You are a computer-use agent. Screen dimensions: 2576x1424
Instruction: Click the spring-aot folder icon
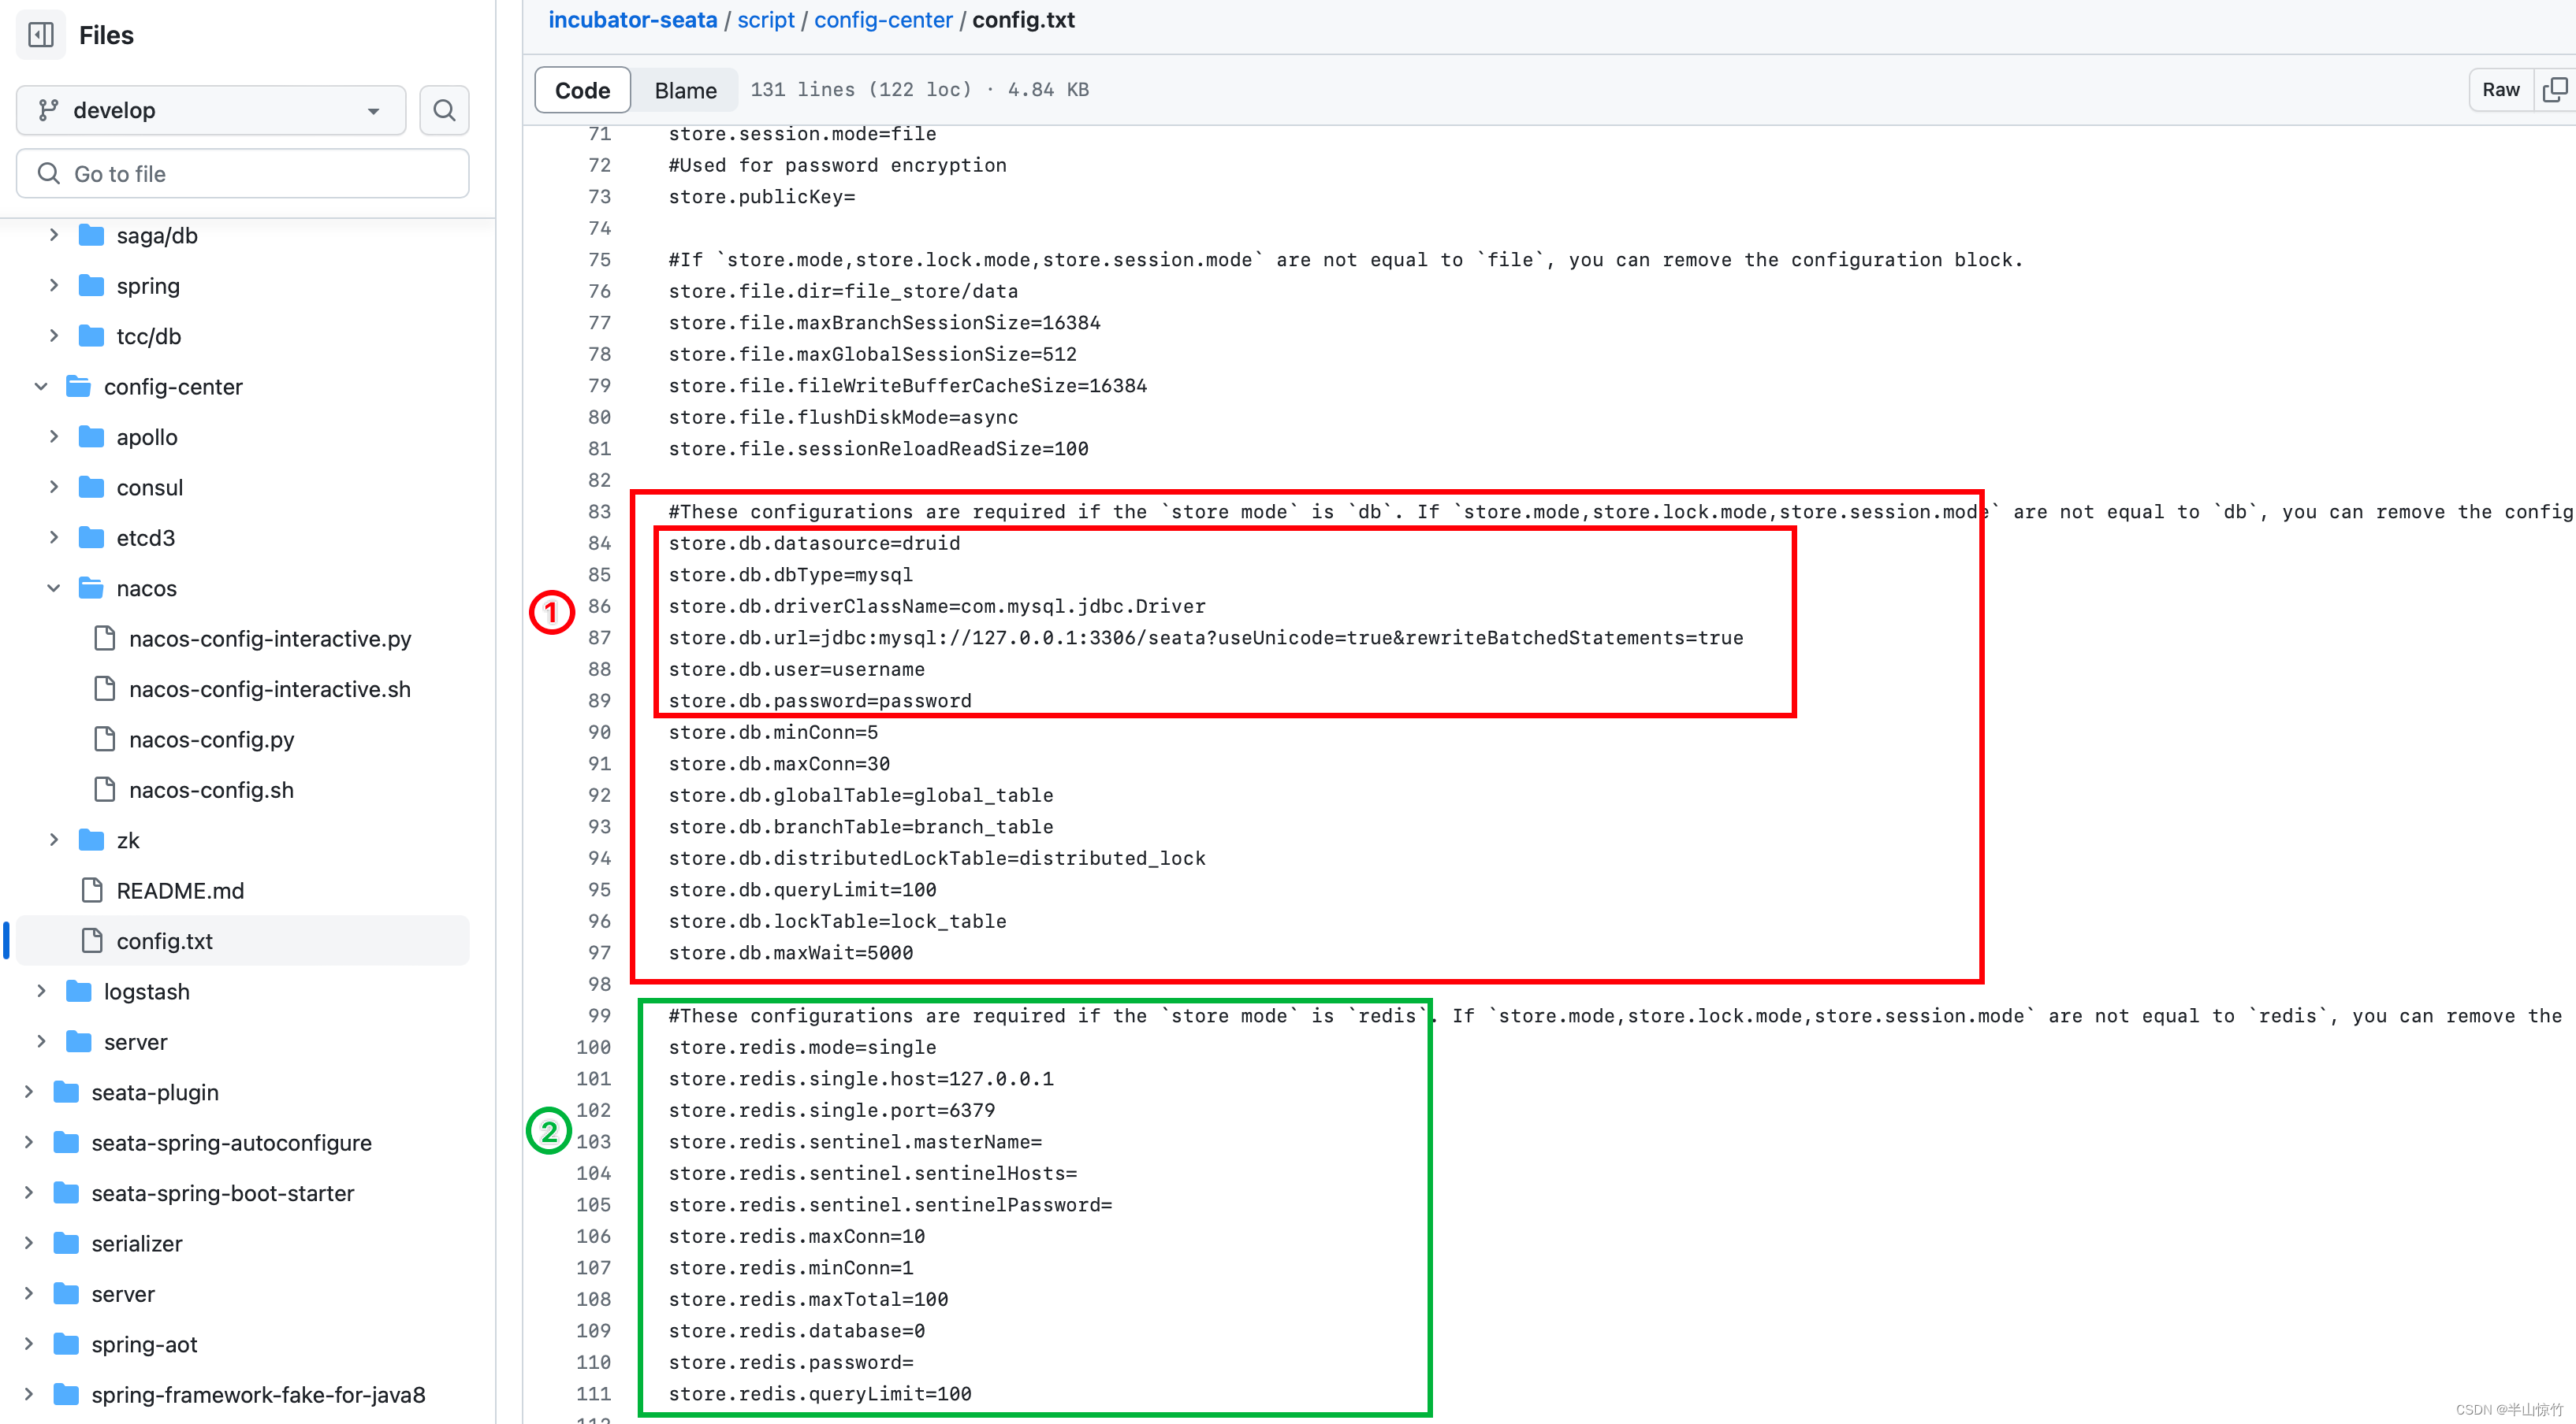click(66, 1344)
